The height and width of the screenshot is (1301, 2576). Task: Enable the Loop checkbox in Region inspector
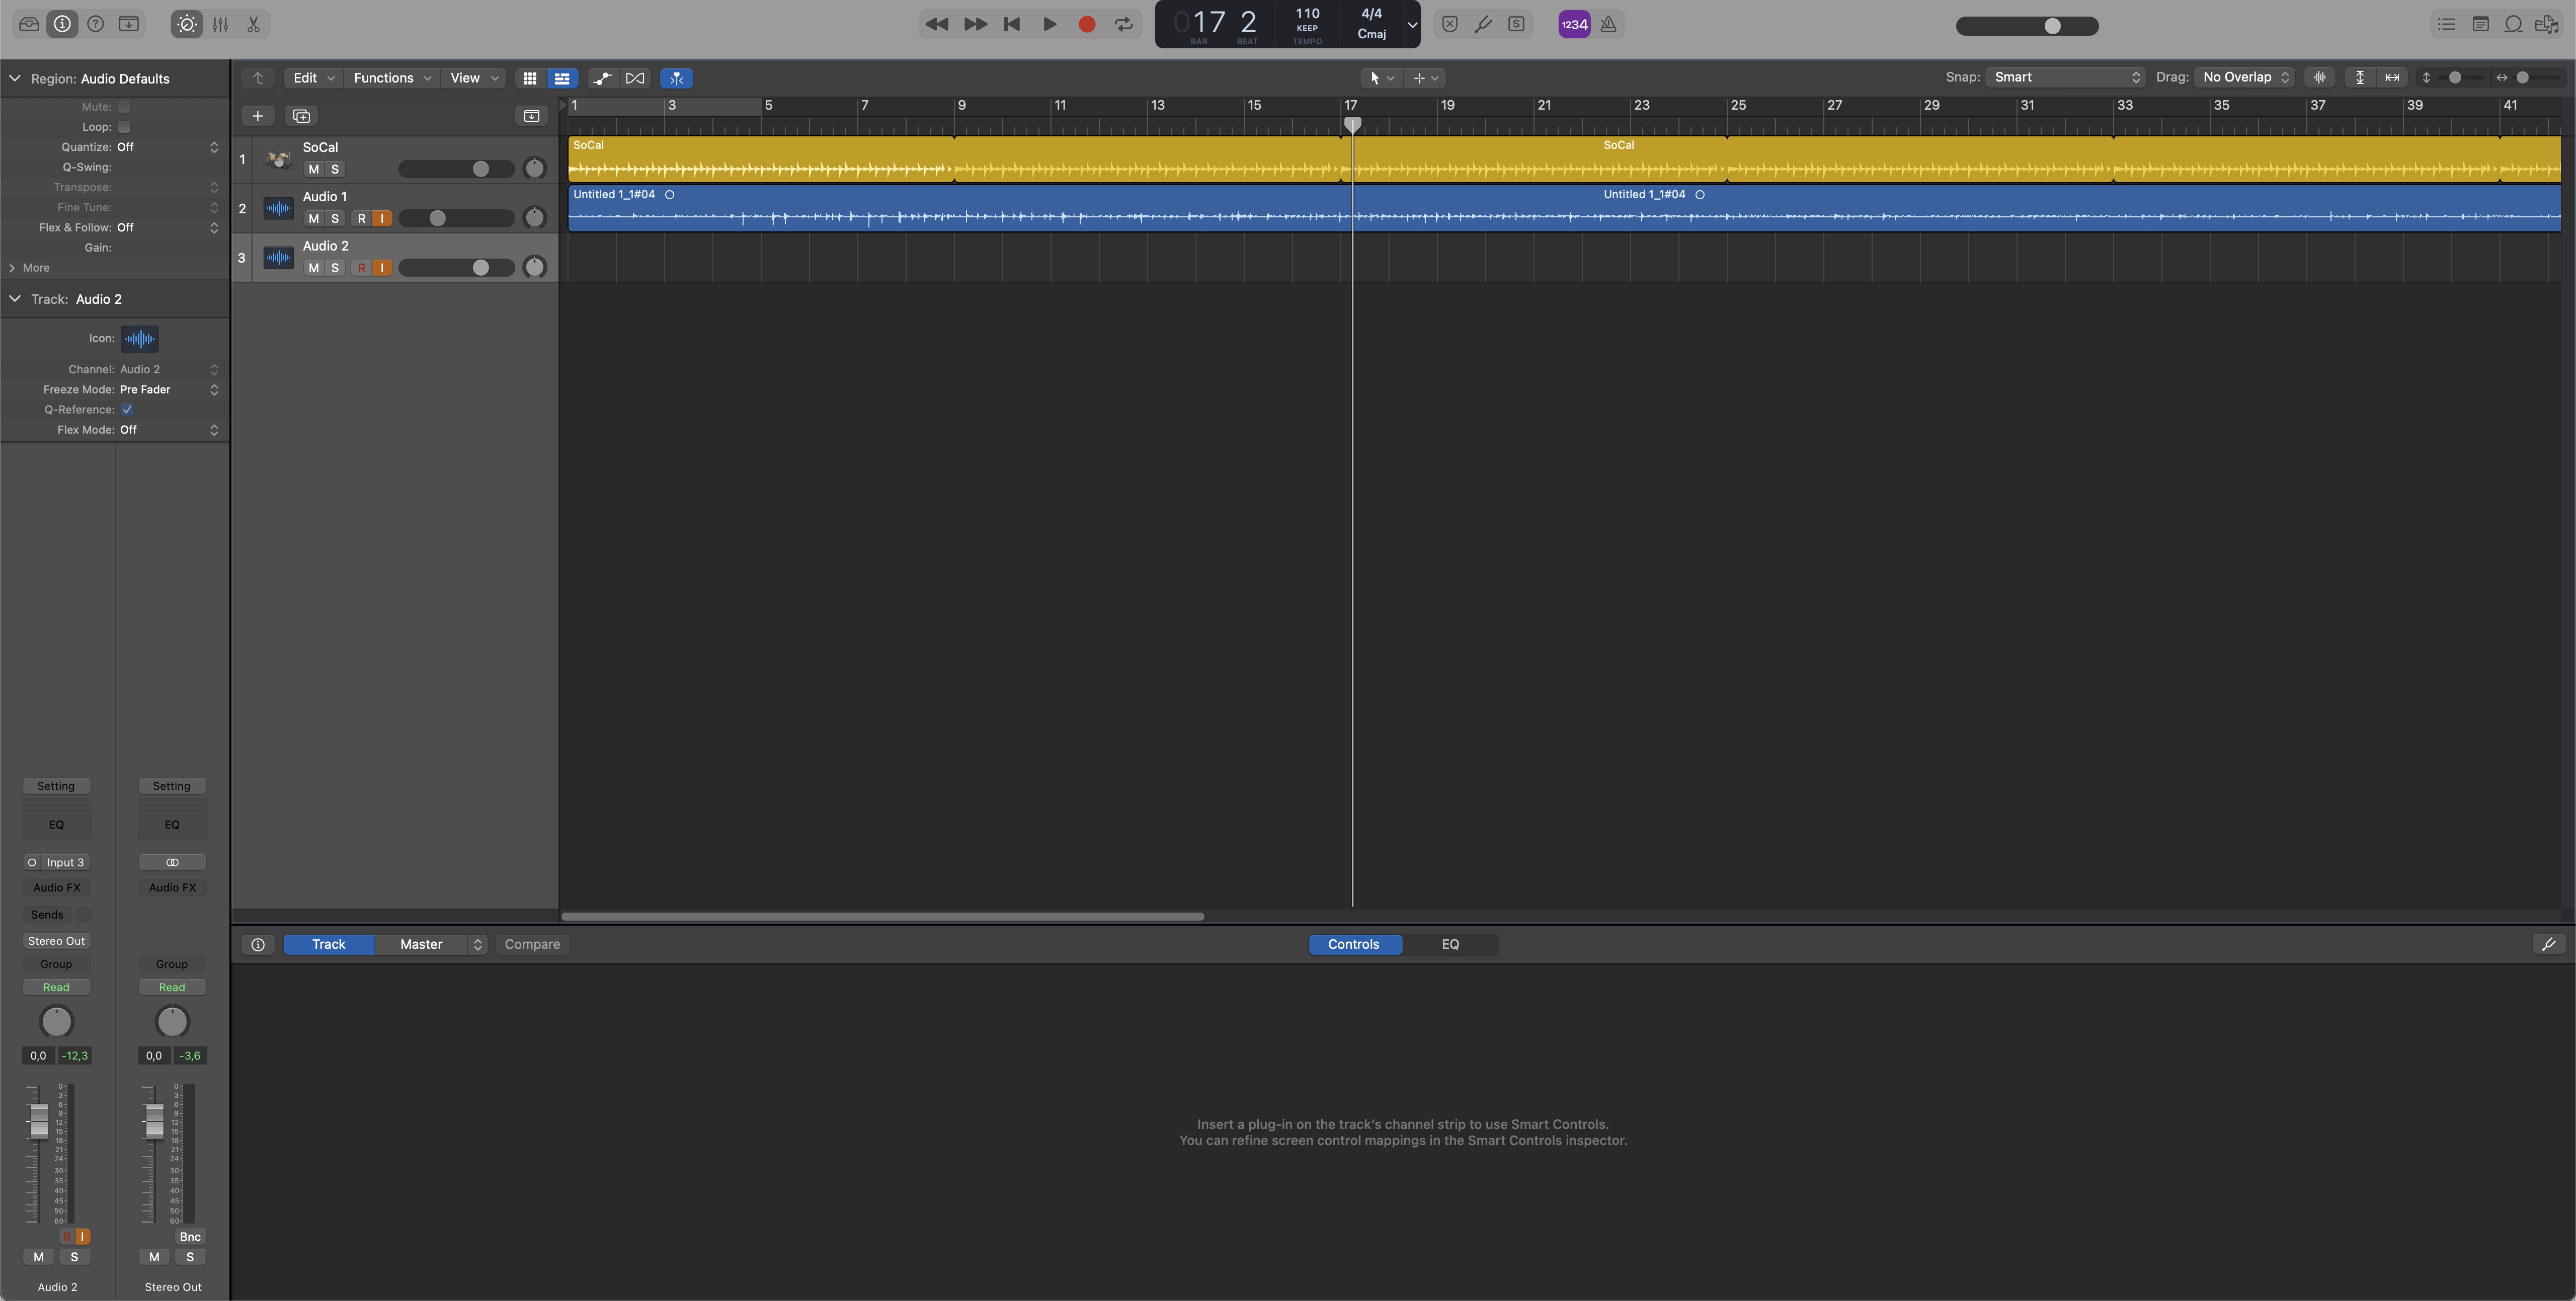point(124,127)
